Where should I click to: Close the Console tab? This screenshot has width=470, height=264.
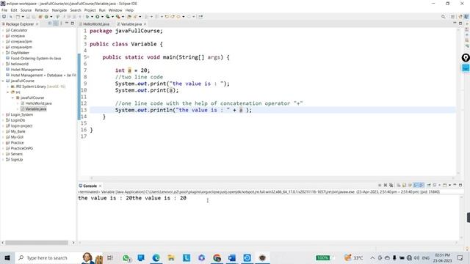[100, 186]
